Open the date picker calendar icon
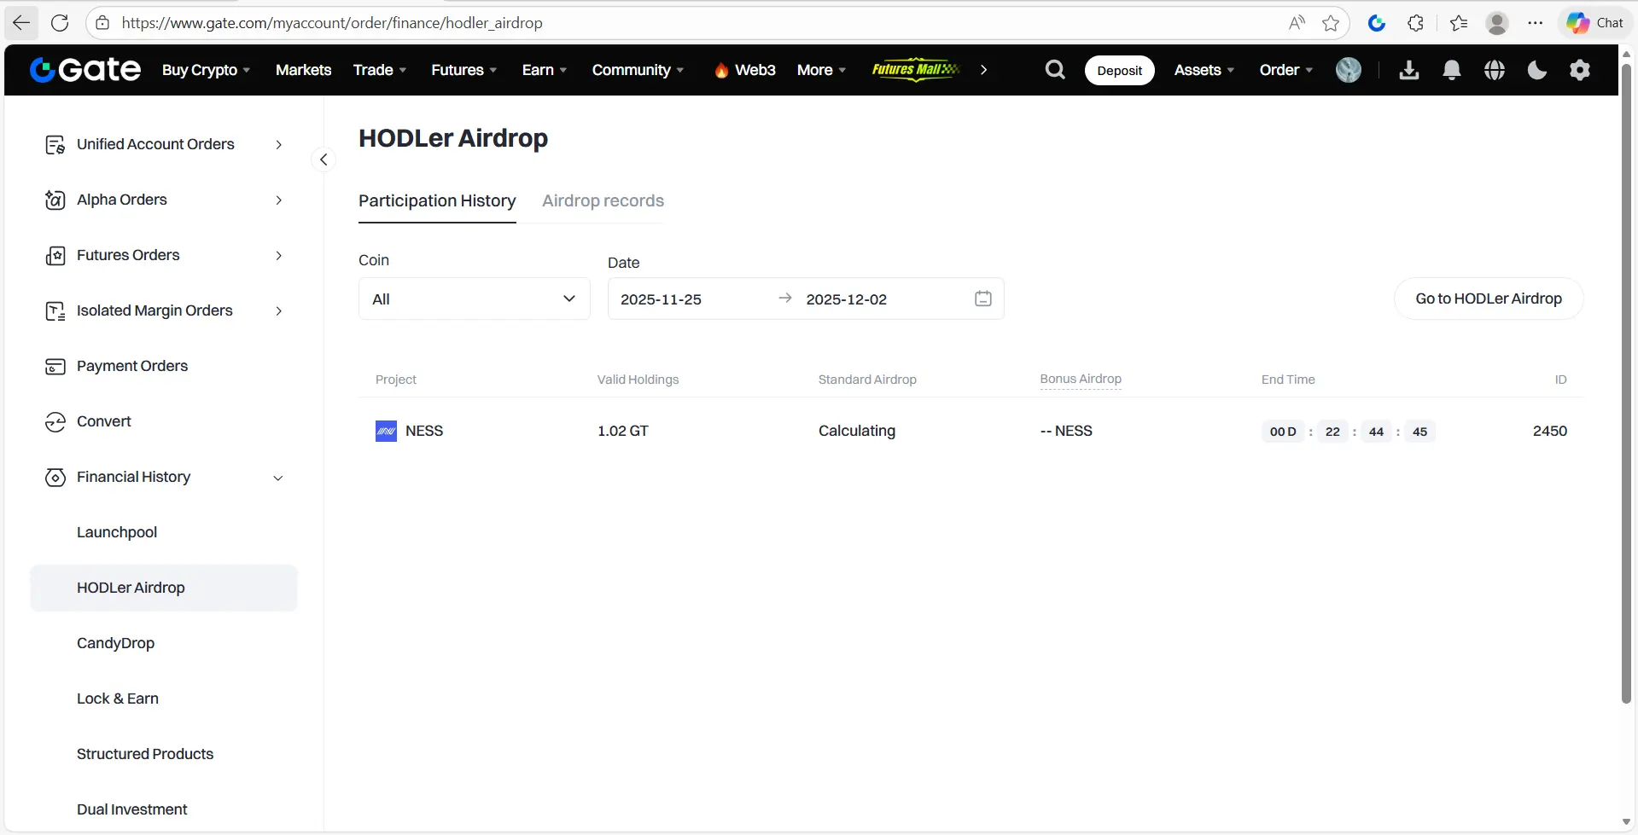The image size is (1638, 835). 983,299
